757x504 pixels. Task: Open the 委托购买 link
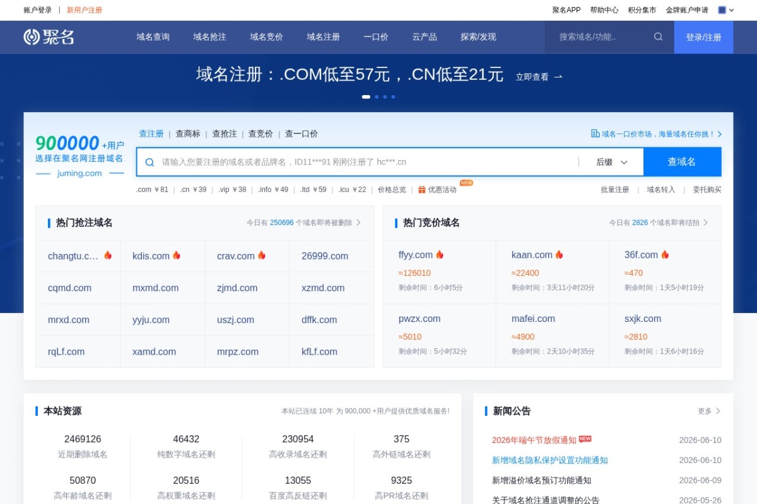click(707, 190)
